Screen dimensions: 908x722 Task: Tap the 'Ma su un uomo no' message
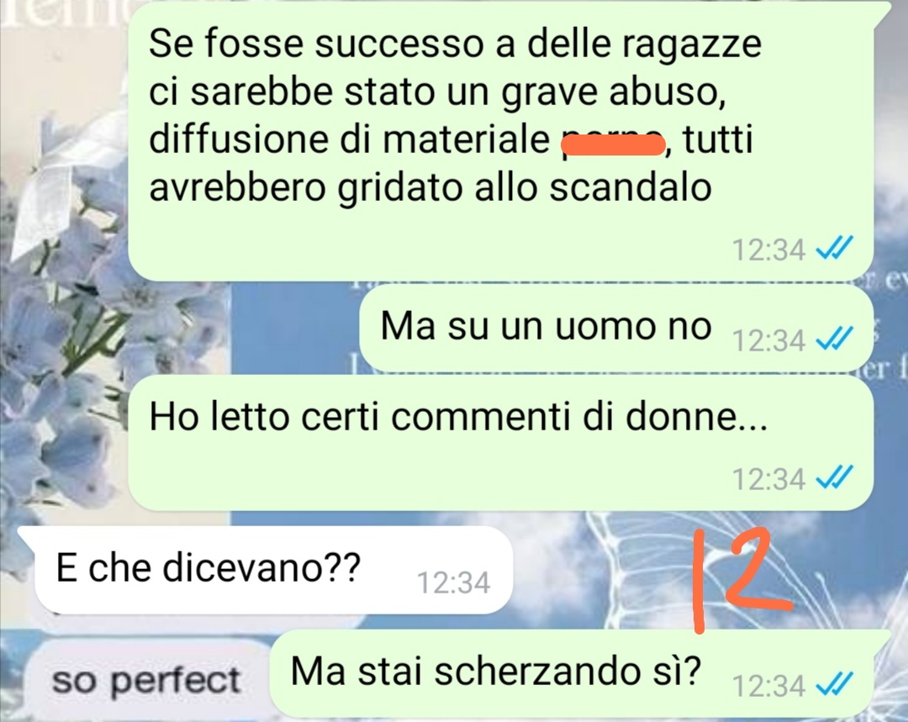tap(616, 329)
